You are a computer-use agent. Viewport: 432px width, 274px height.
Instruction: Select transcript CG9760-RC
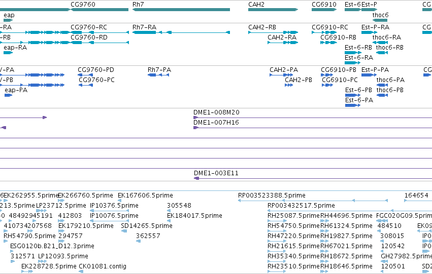[99, 32]
